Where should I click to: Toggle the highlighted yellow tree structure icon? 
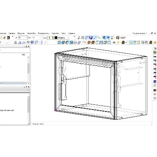(x=131, y=42)
